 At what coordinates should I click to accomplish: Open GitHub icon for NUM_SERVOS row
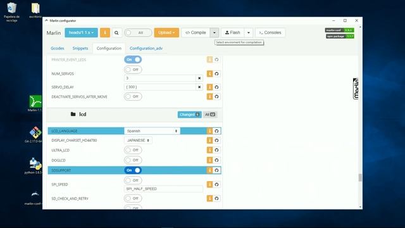[x=216, y=73]
